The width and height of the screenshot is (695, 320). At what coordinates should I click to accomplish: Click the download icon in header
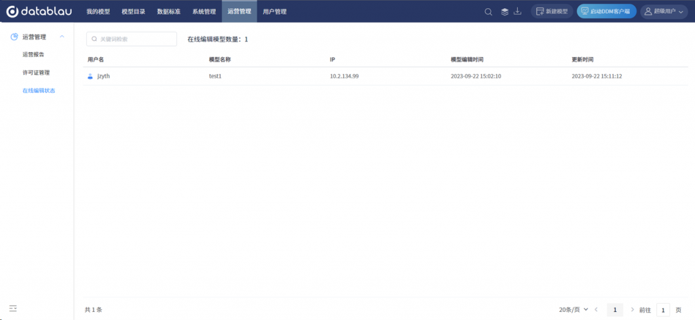pyautogui.click(x=517, y=12)
